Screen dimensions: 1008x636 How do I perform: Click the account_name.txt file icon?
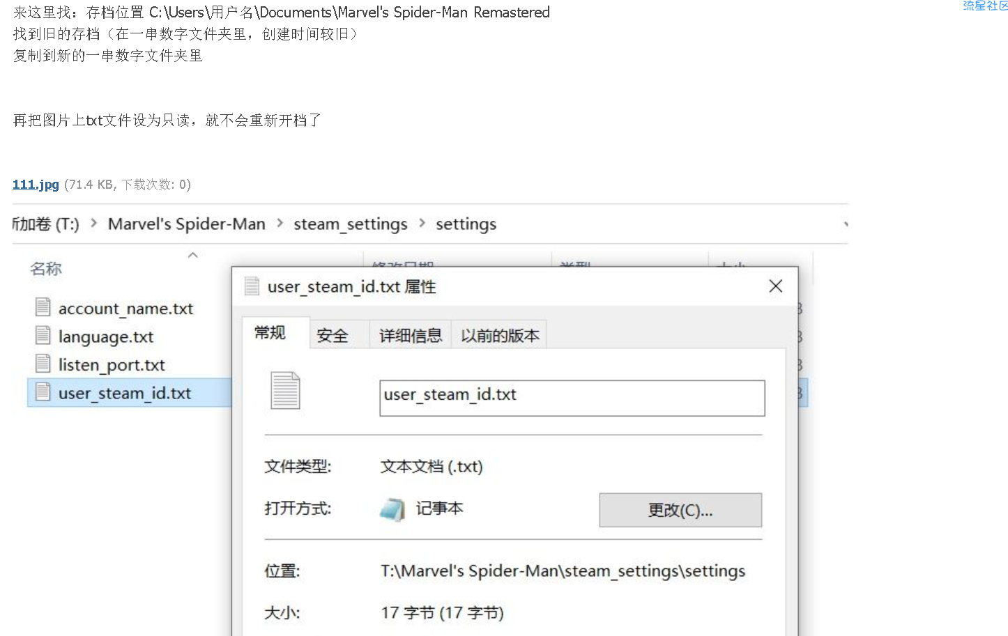coord(43,307)
